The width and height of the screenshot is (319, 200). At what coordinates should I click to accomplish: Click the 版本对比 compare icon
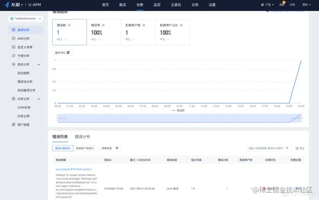coord(68,53)
